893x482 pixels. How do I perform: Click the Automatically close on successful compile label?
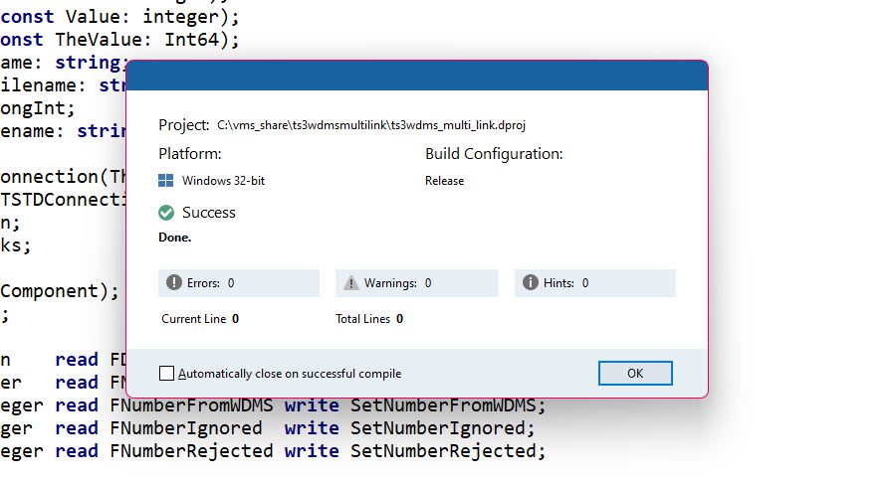(290, 374)
